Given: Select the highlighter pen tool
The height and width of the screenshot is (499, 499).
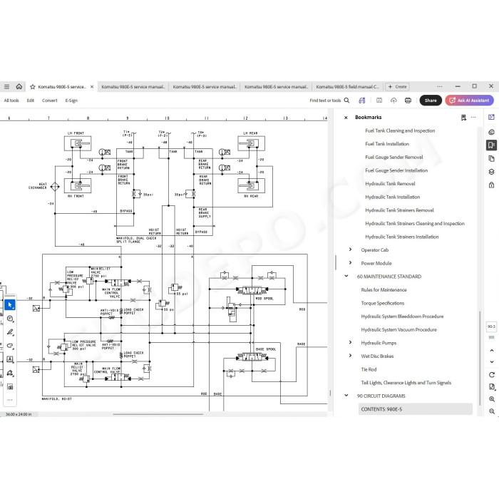Looking at the screenshot, I should tap(10, 332).
